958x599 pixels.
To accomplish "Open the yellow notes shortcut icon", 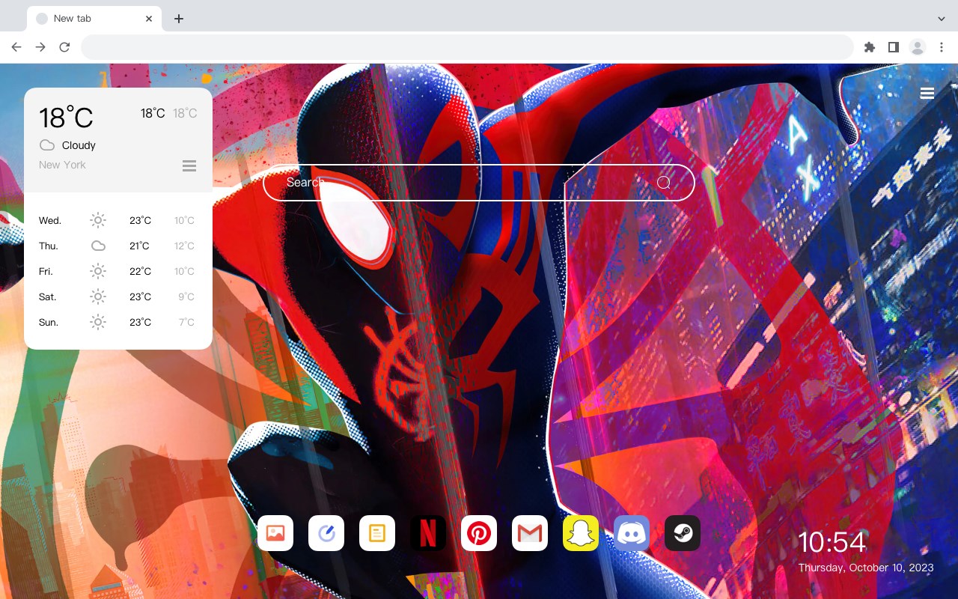I will point(377,533).
